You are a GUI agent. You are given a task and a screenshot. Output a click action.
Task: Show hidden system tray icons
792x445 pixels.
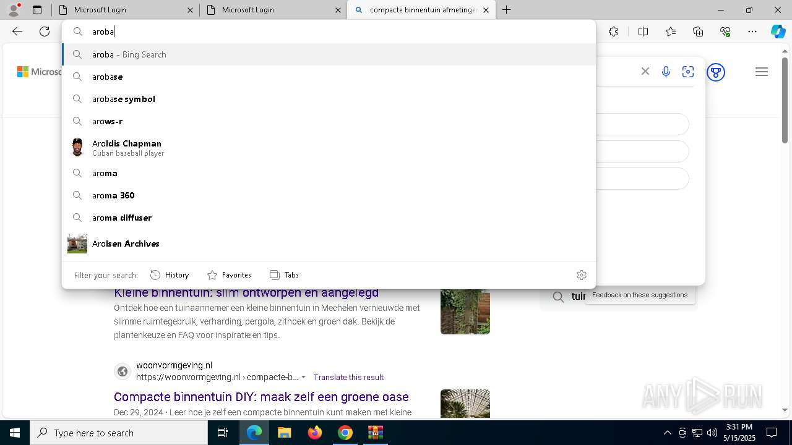[667, 433]
